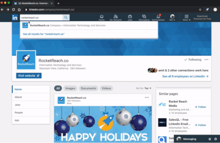Reload the page
Screen dimensions: 220x143
tap(13, 10)
